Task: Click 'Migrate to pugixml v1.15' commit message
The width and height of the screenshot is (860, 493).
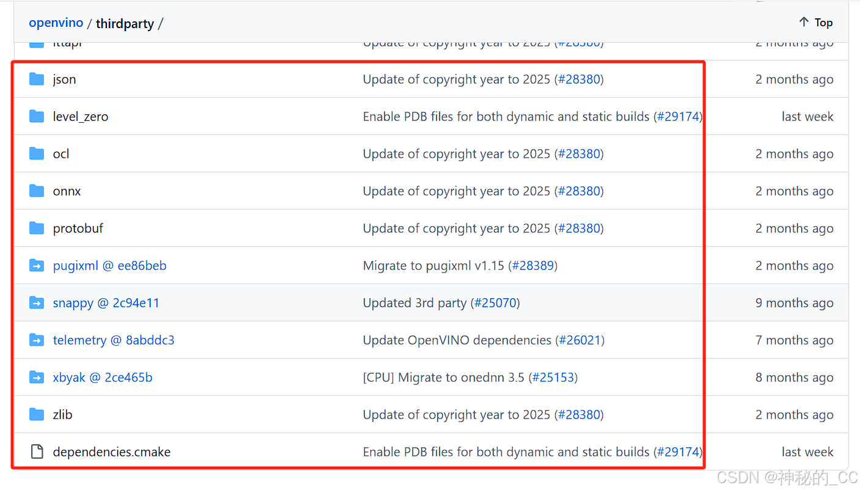Action: [434, 266]
